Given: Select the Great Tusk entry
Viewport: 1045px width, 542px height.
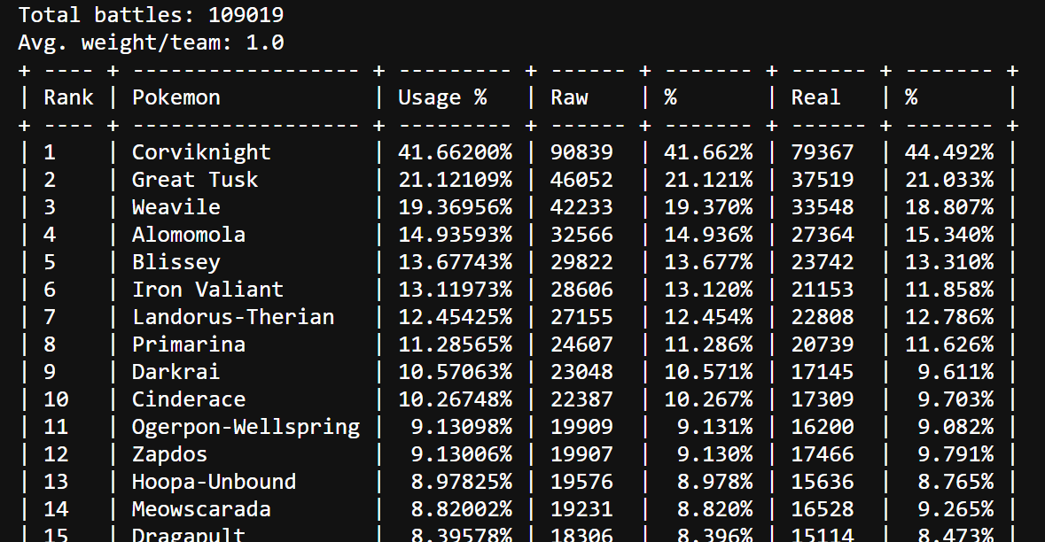Looking at the screenshot, I should pos(195,180).
